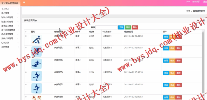Click the 查询 search button

point(121,27)
